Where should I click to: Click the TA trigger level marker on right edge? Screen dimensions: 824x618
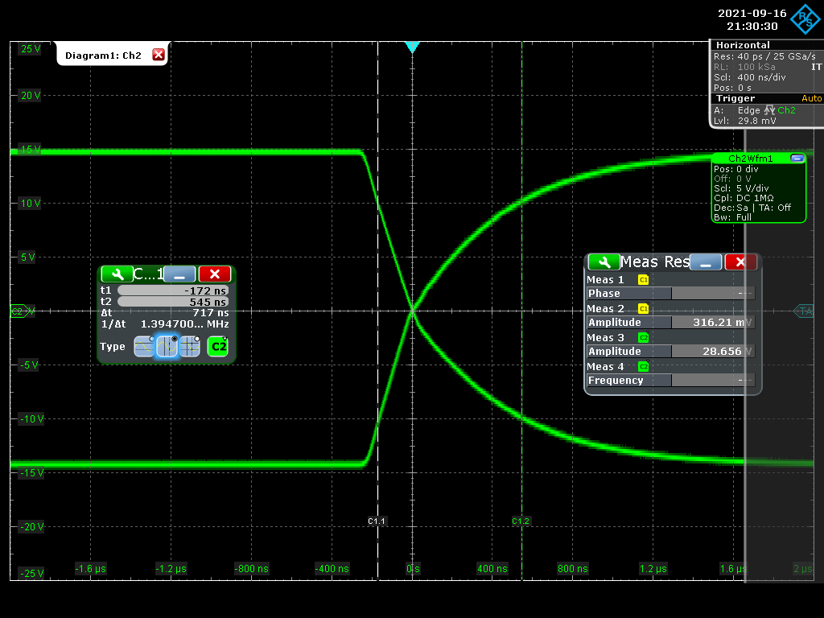point(804,311)
